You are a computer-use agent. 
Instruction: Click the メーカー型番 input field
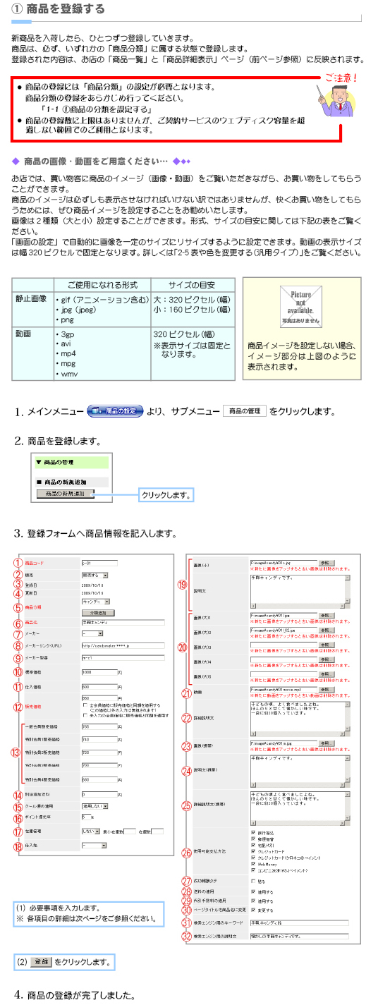pyautogui.click(x=123, y=658)
